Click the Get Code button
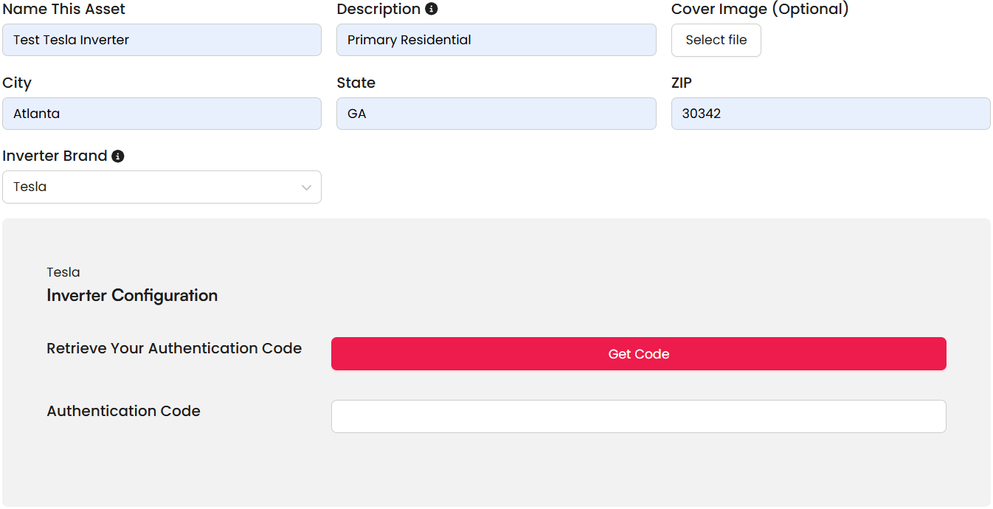This screenshot has height=509, width=993. click(639, 354)
